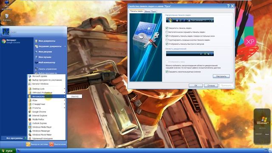Open Мои рисунки icon in Start menu
The image size is (272, 153).
coord(36,52)
